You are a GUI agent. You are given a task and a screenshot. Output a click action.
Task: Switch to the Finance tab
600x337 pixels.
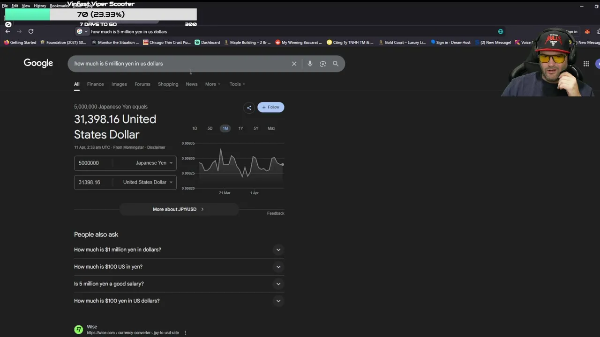(x=95, y=84)
